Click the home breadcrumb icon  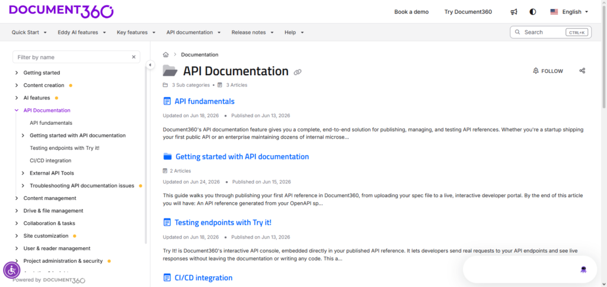pos(166,54)
